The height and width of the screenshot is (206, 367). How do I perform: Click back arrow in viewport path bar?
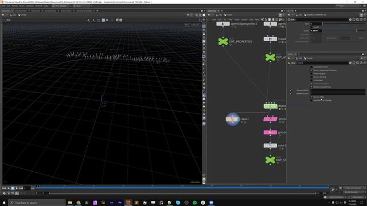pos(3,15)
